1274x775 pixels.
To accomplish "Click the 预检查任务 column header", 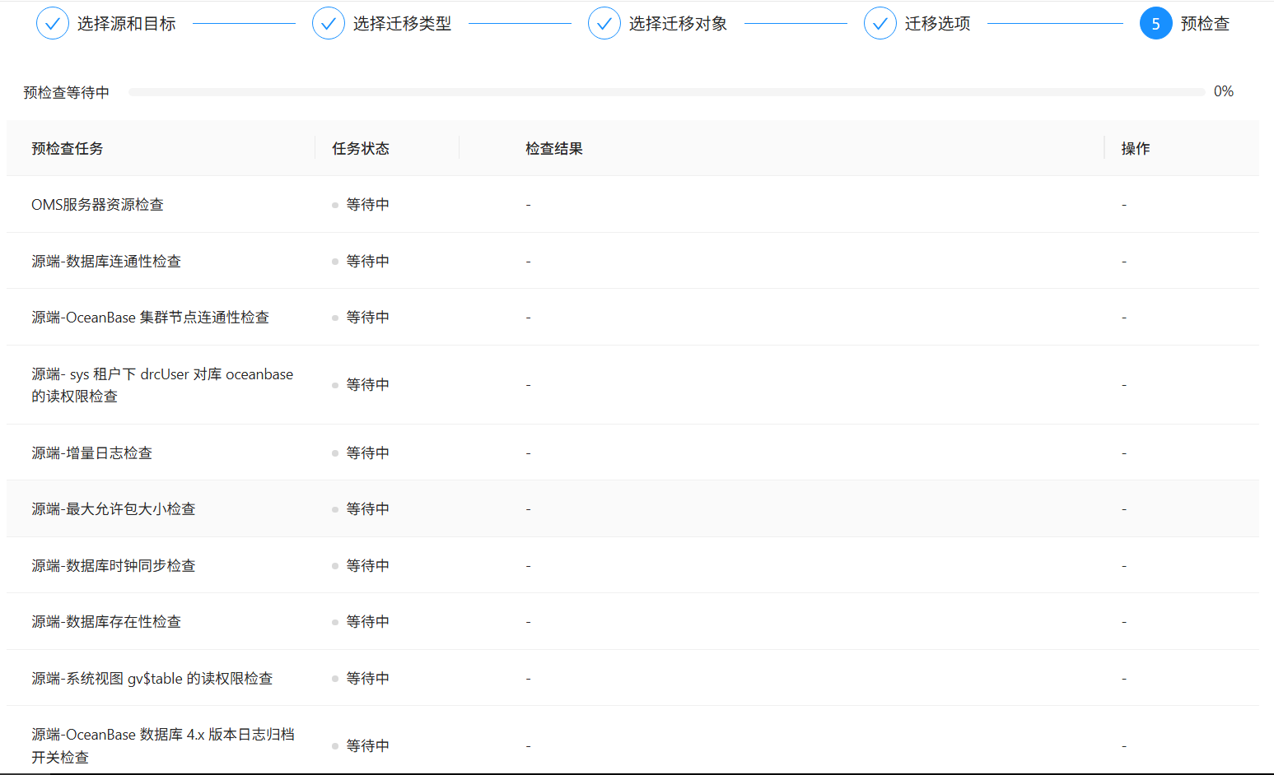I will [x=68, y=149].
